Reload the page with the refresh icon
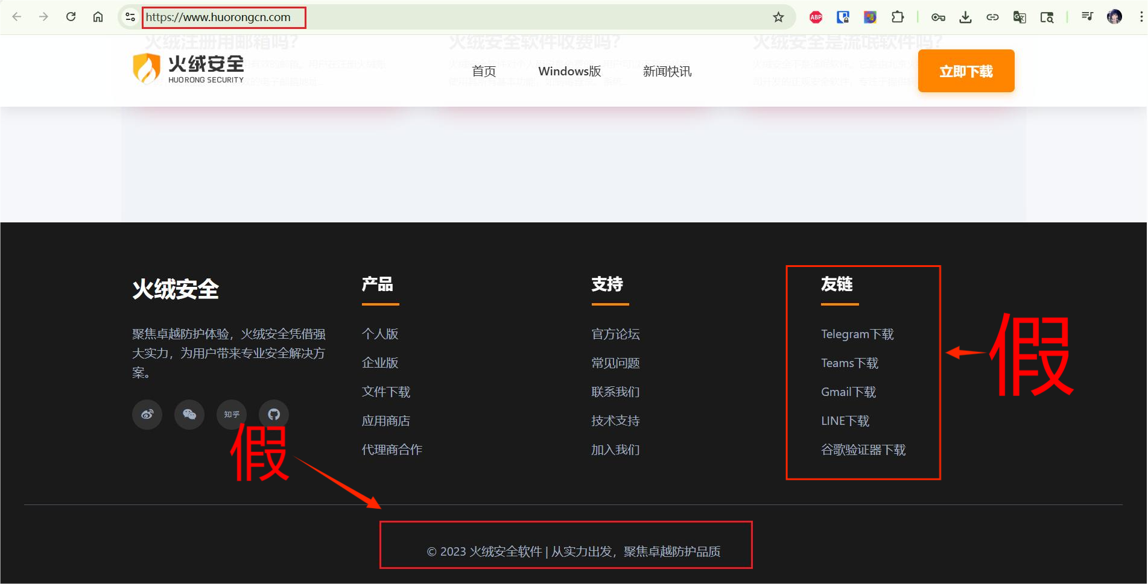 (x=71, y=17)
